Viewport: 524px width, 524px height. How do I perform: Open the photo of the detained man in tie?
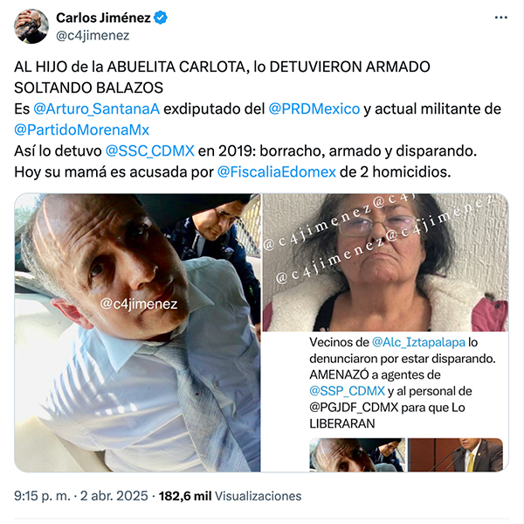[x=137, y=332]
